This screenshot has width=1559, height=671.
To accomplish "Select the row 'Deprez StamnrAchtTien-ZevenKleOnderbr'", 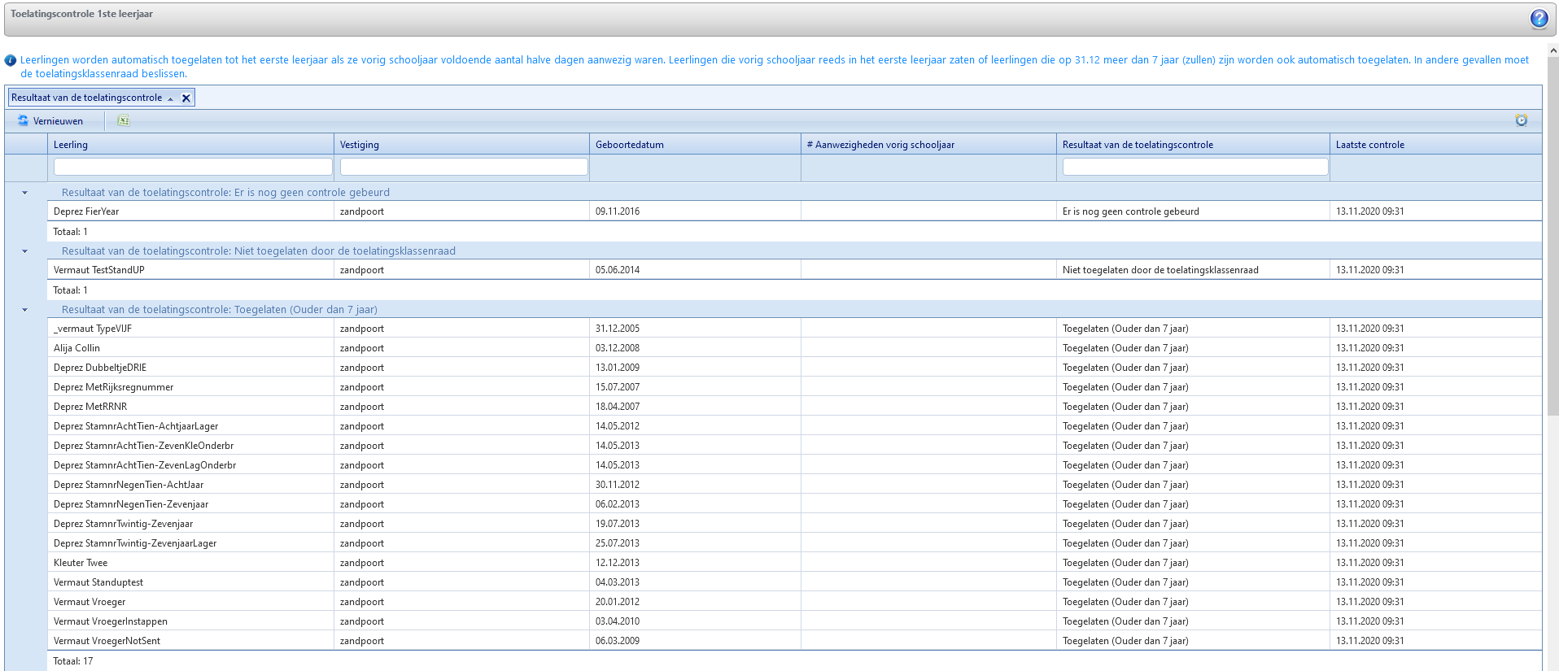I will (x=794, y=446).
